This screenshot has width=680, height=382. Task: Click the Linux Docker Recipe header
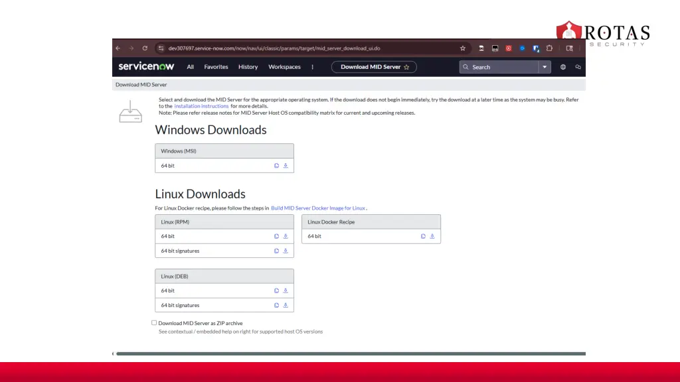click(371, 222)
